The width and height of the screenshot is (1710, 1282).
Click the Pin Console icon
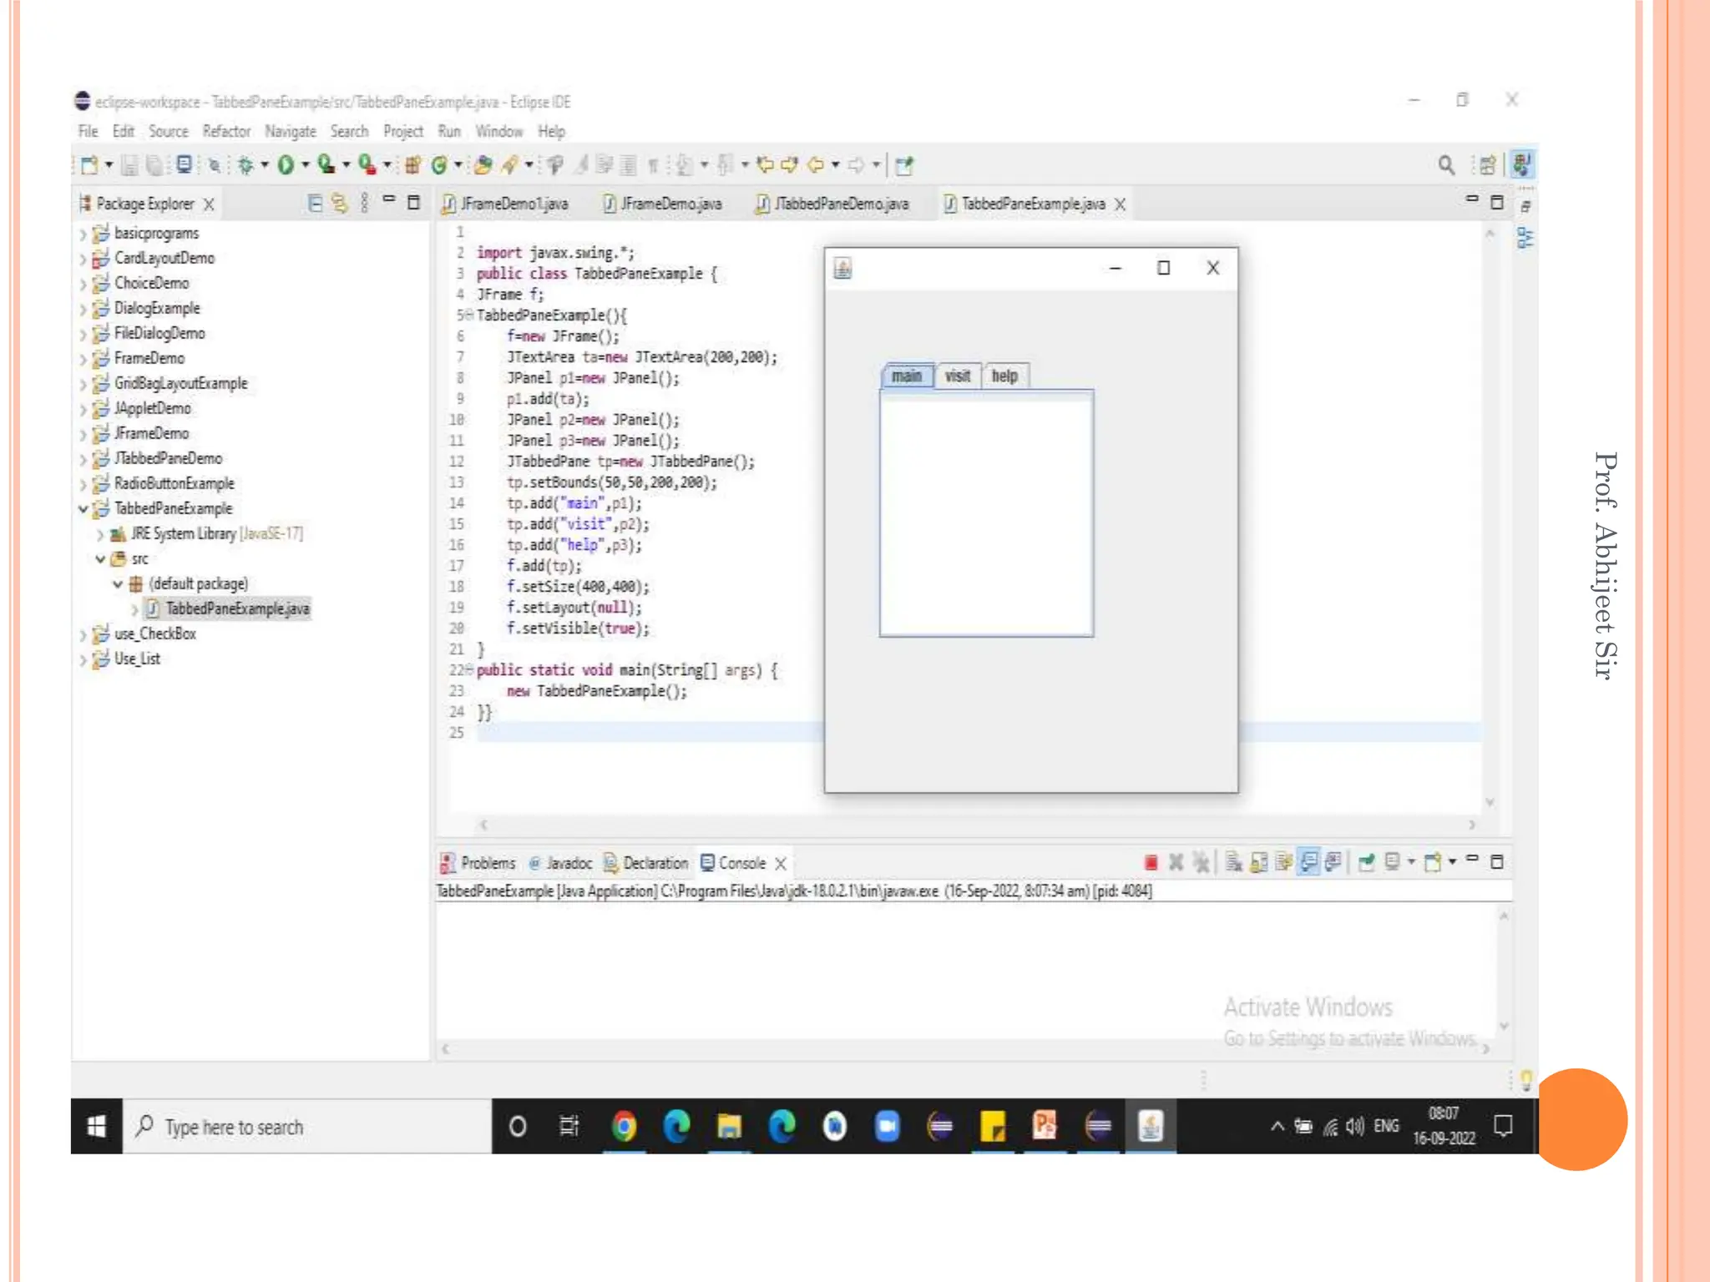tap(1366, 862)
